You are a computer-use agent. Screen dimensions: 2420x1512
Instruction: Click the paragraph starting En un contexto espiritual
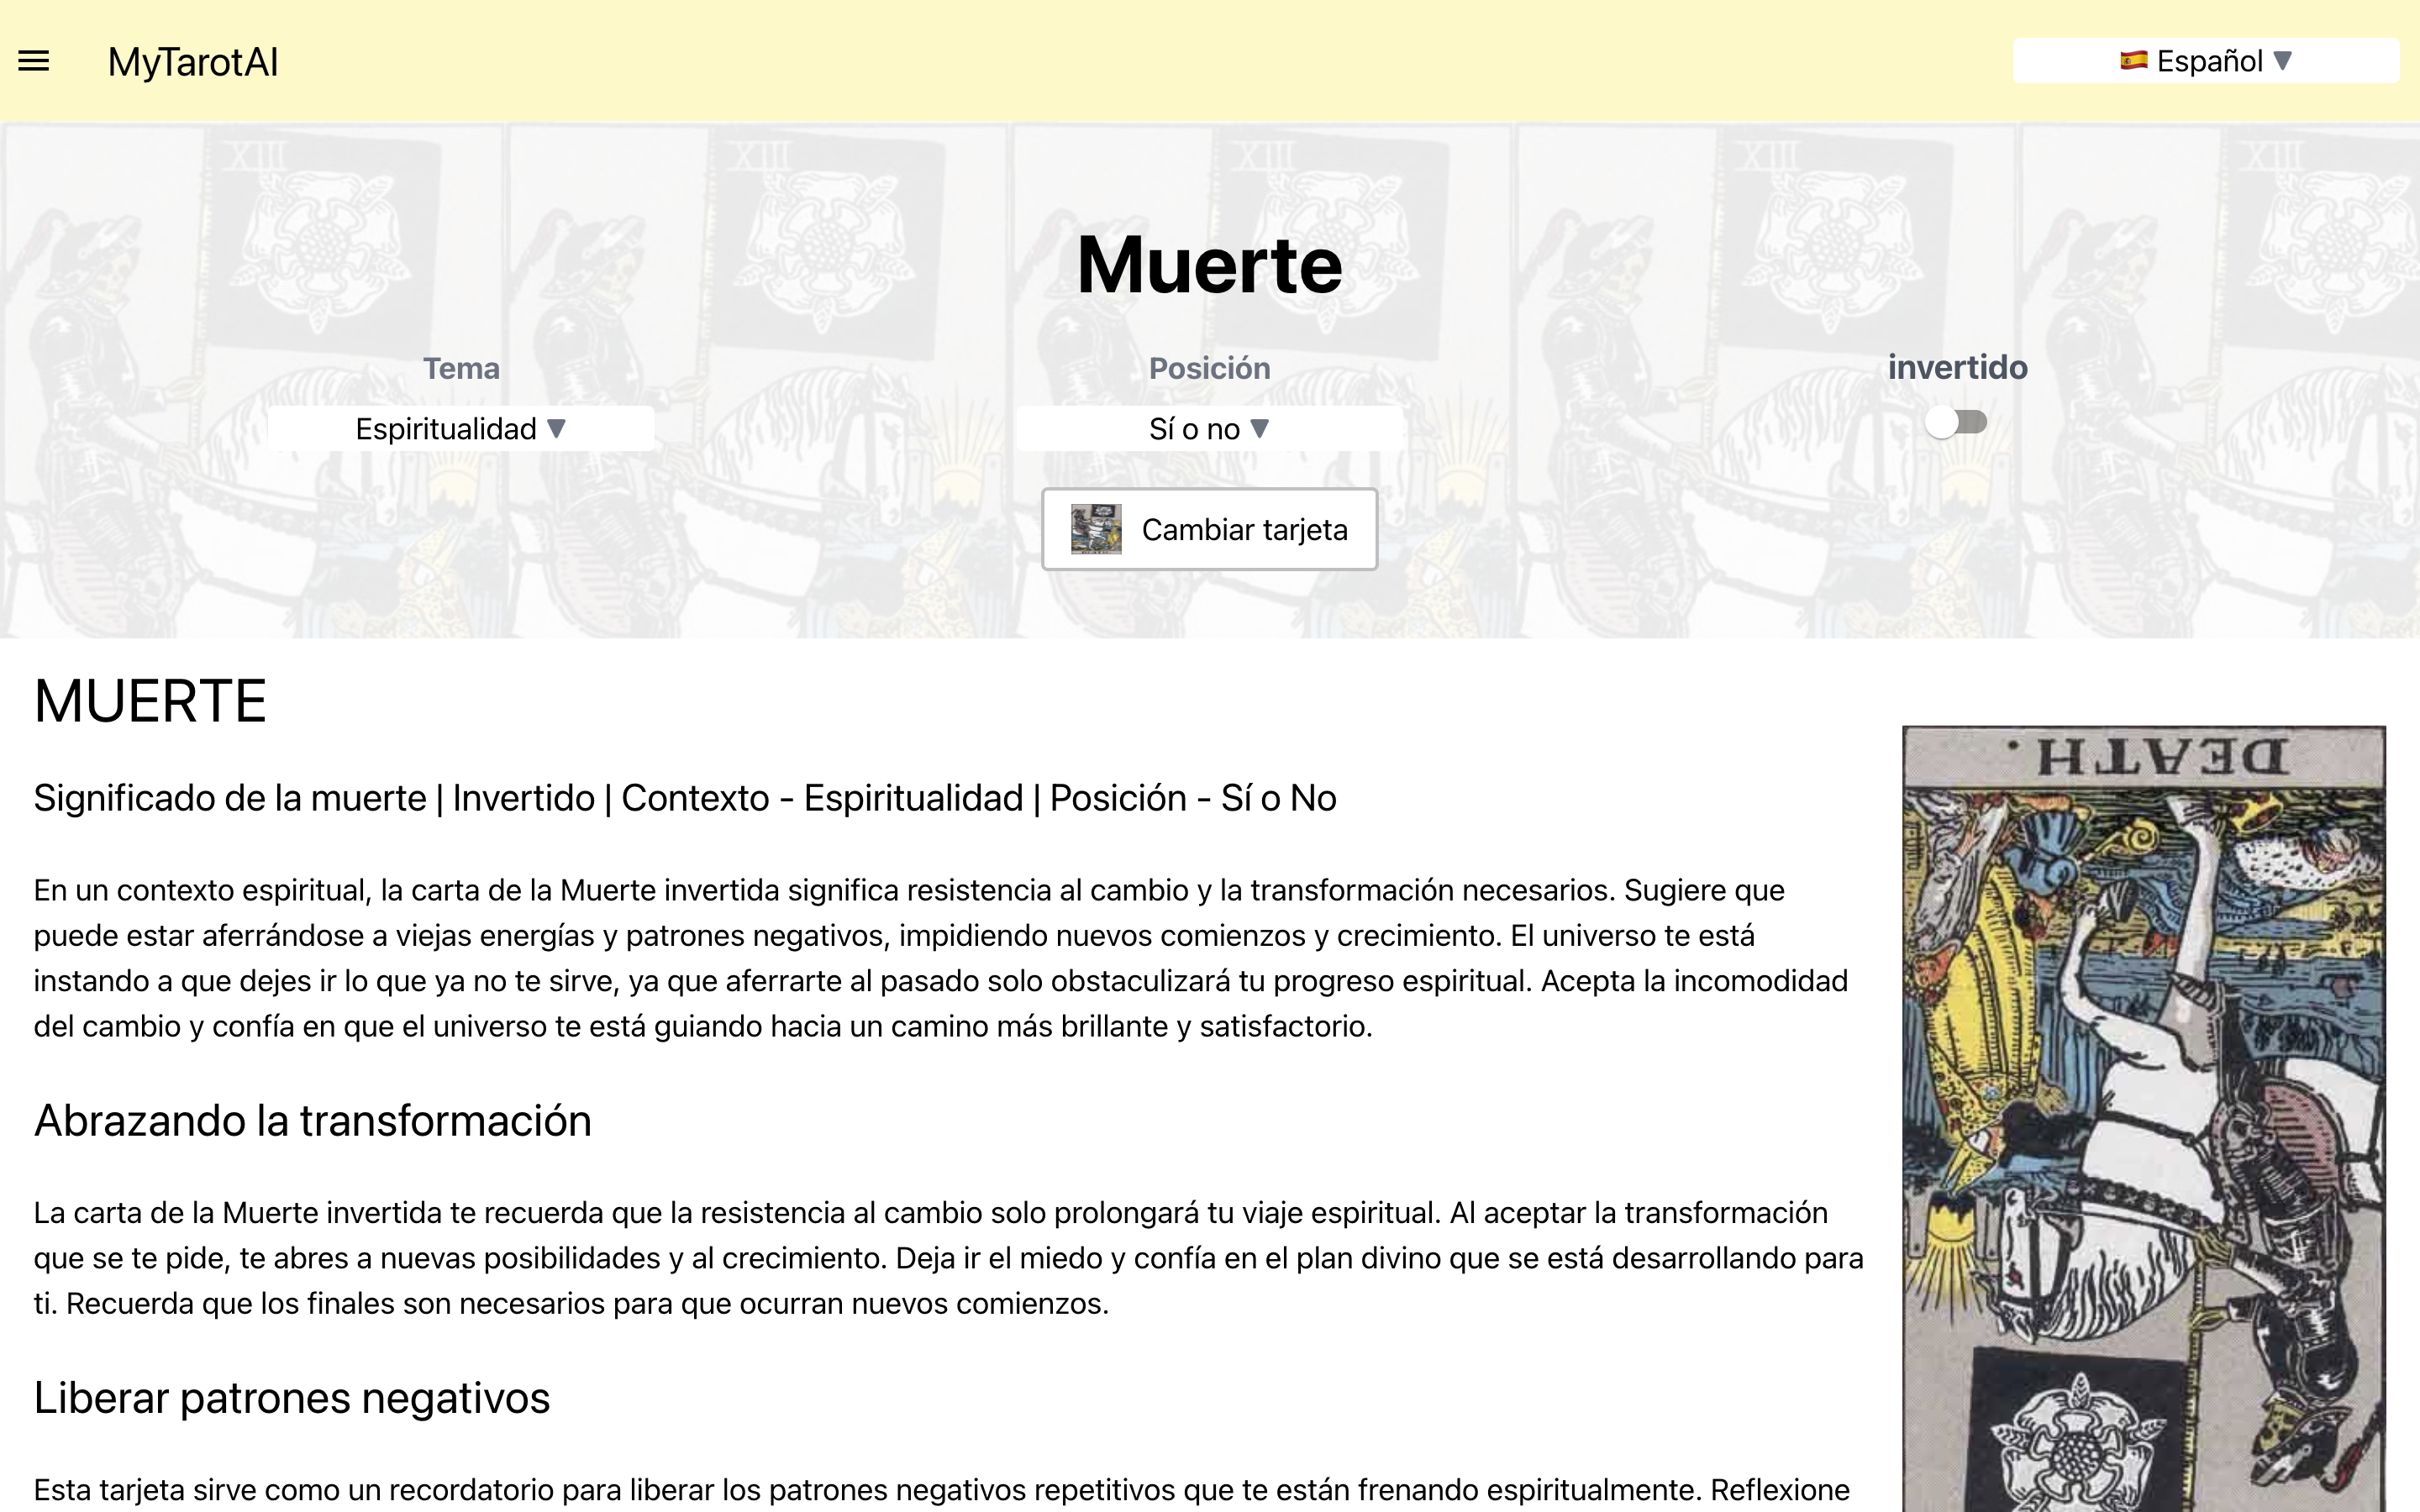click(x=941, y=958)
